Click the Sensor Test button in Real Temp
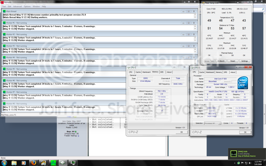Viewport: 266px width, 166px height. click(x=209, y=61)
